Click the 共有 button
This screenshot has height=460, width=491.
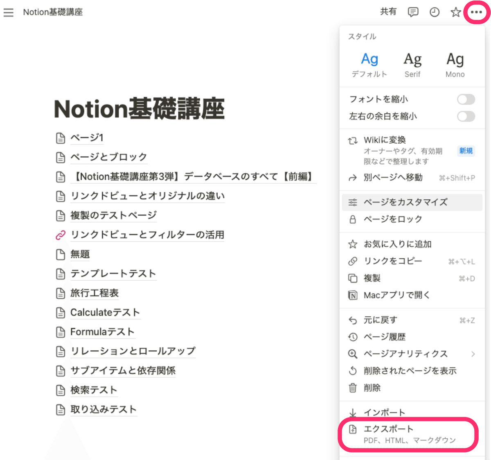click(x=388, y=11)
